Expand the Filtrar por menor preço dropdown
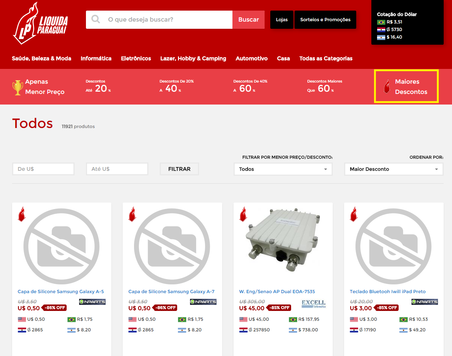 coord(283,169)
